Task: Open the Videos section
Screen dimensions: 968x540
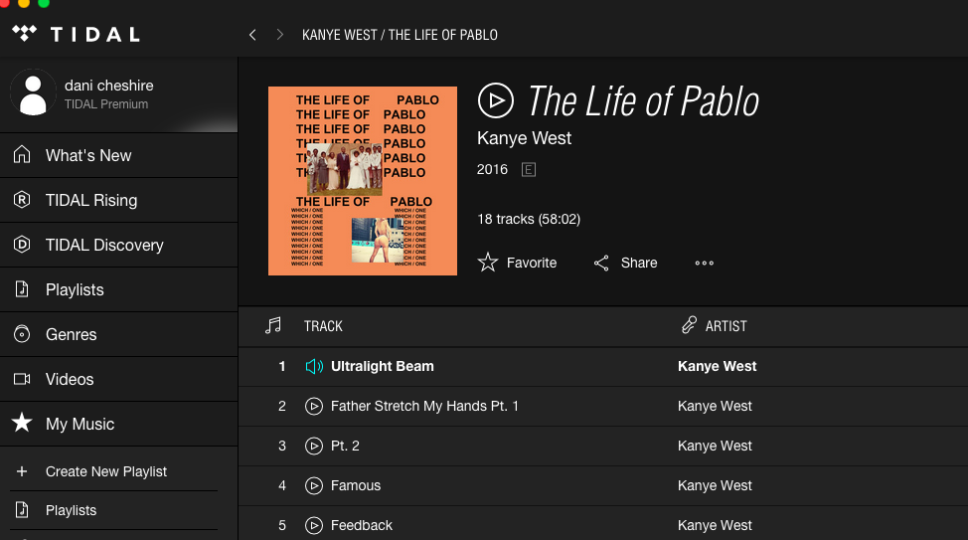Action: pyautogui.click(x=70, y=379)
